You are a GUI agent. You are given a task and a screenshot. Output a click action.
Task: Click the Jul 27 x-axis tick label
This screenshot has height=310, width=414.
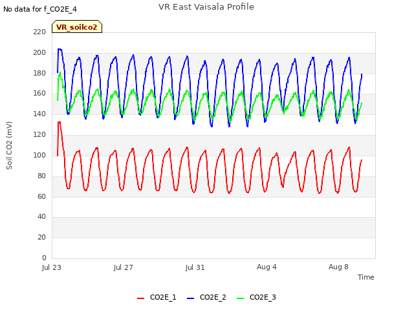[x=123, y=267]
